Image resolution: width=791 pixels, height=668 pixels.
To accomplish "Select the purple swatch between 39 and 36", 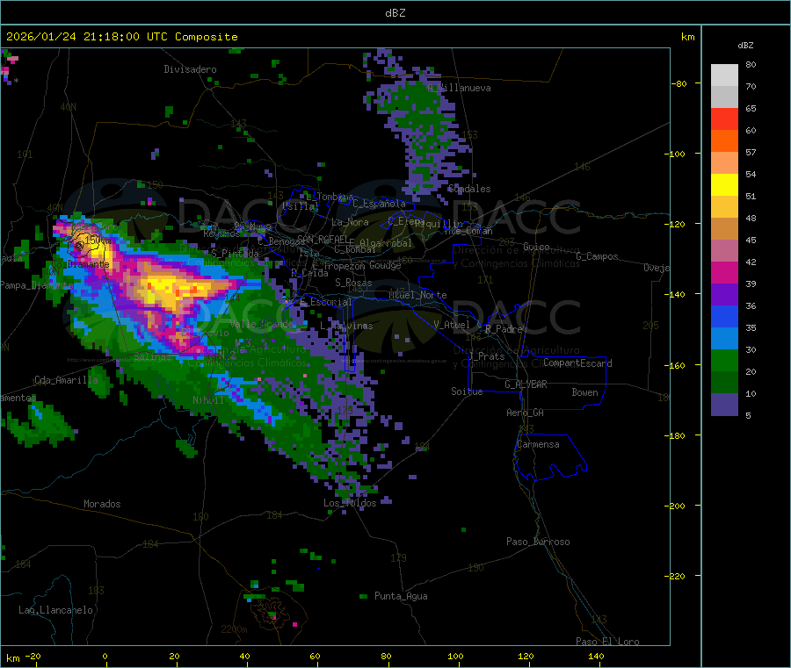I will coord(724,295).
